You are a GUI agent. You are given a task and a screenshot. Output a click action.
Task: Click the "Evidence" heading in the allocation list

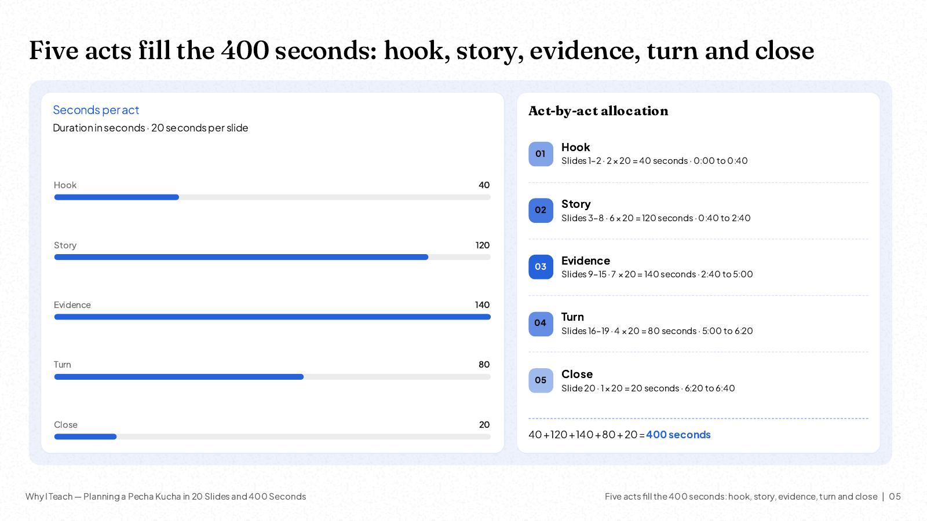586,261
